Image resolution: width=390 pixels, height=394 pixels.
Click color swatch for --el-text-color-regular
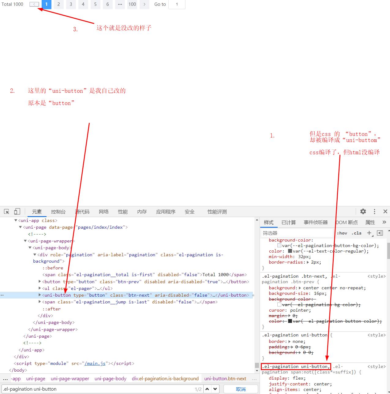[x=290, y=251]
